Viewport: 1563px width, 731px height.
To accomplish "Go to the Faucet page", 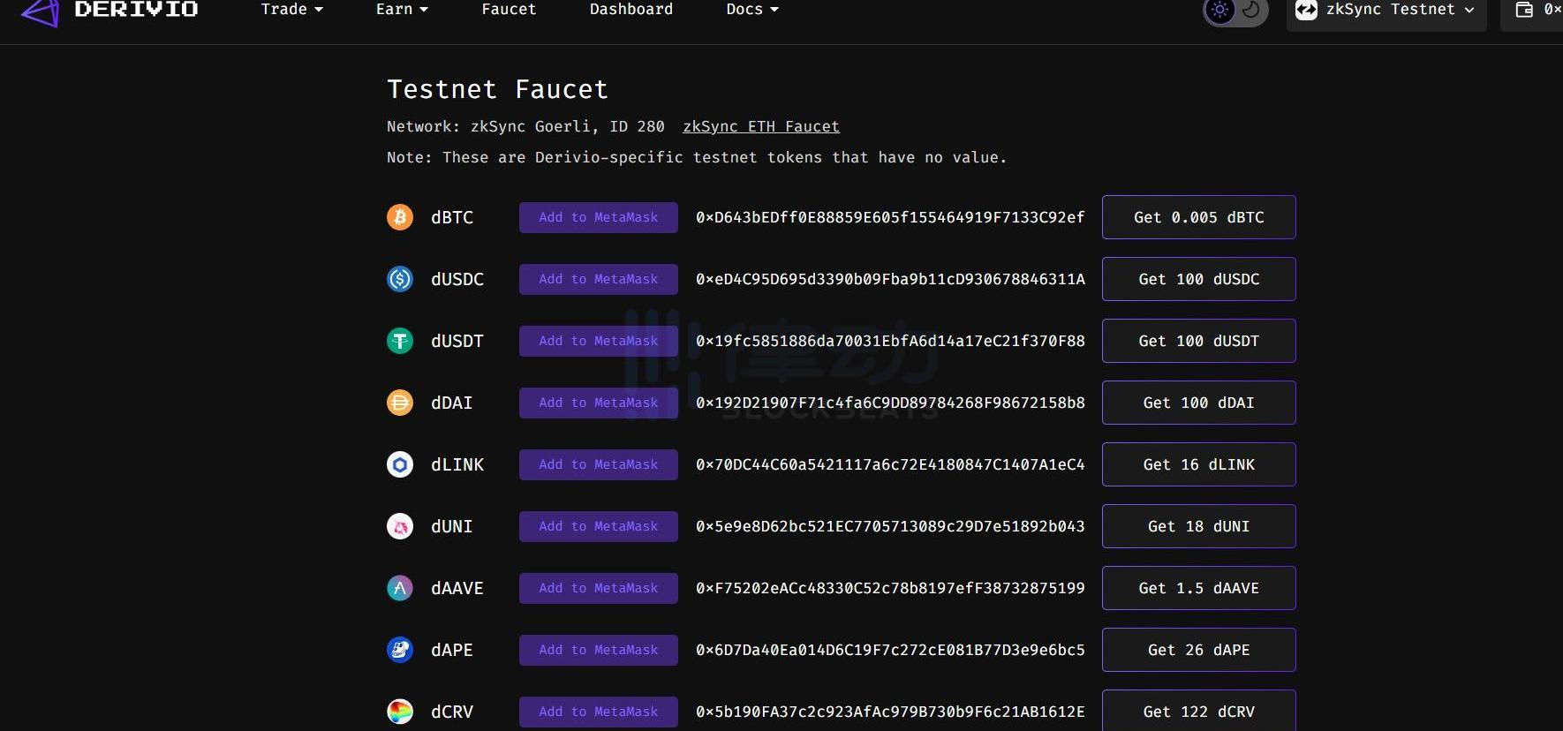I will tap(509, 10).
